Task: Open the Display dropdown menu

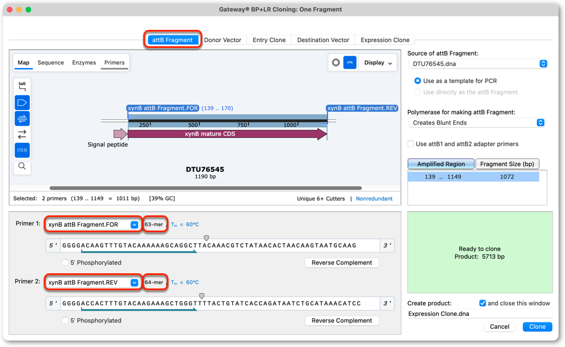Action: tap(378, 63)
